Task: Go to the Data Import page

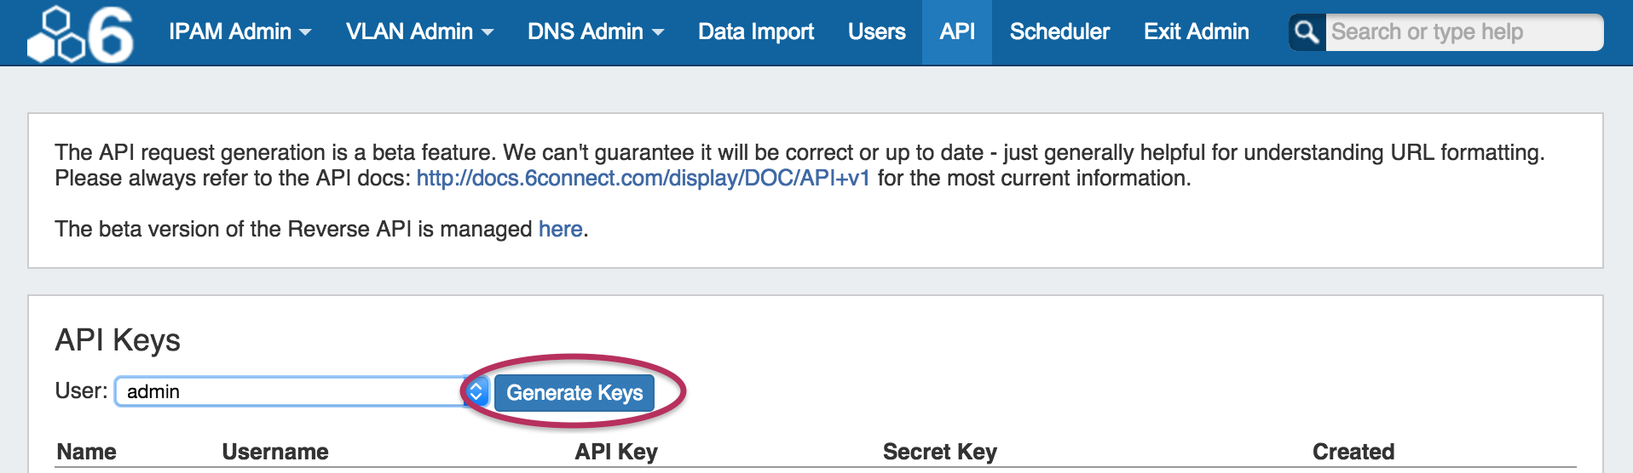Action: pos(756,32)
